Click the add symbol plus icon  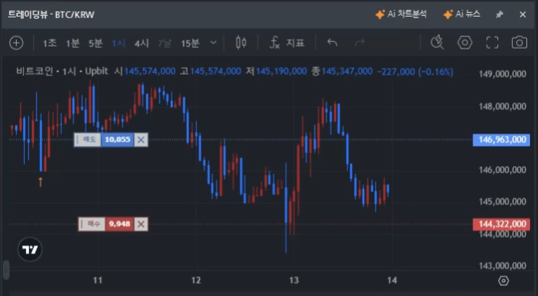(16, 43)
